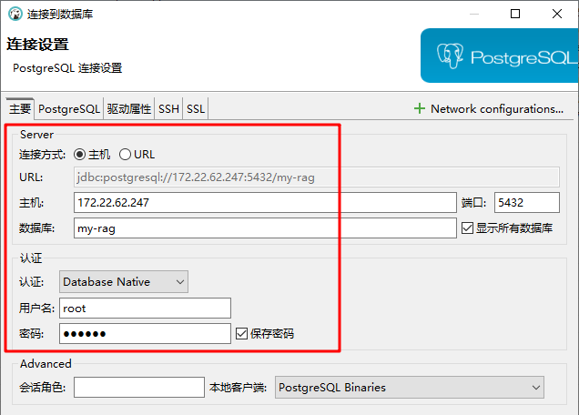
Task: Click the 主机 field with 172.22.62.247
Action: pos(263,203)
